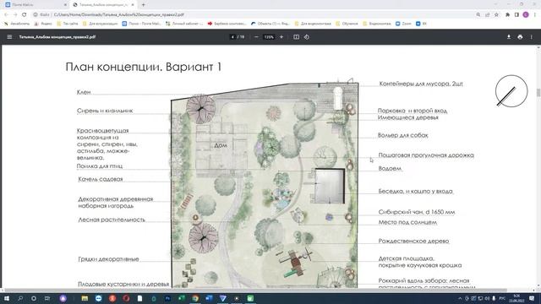Edit the 125% zoom level field
This screenshot has height=304, width=541.
269,37
